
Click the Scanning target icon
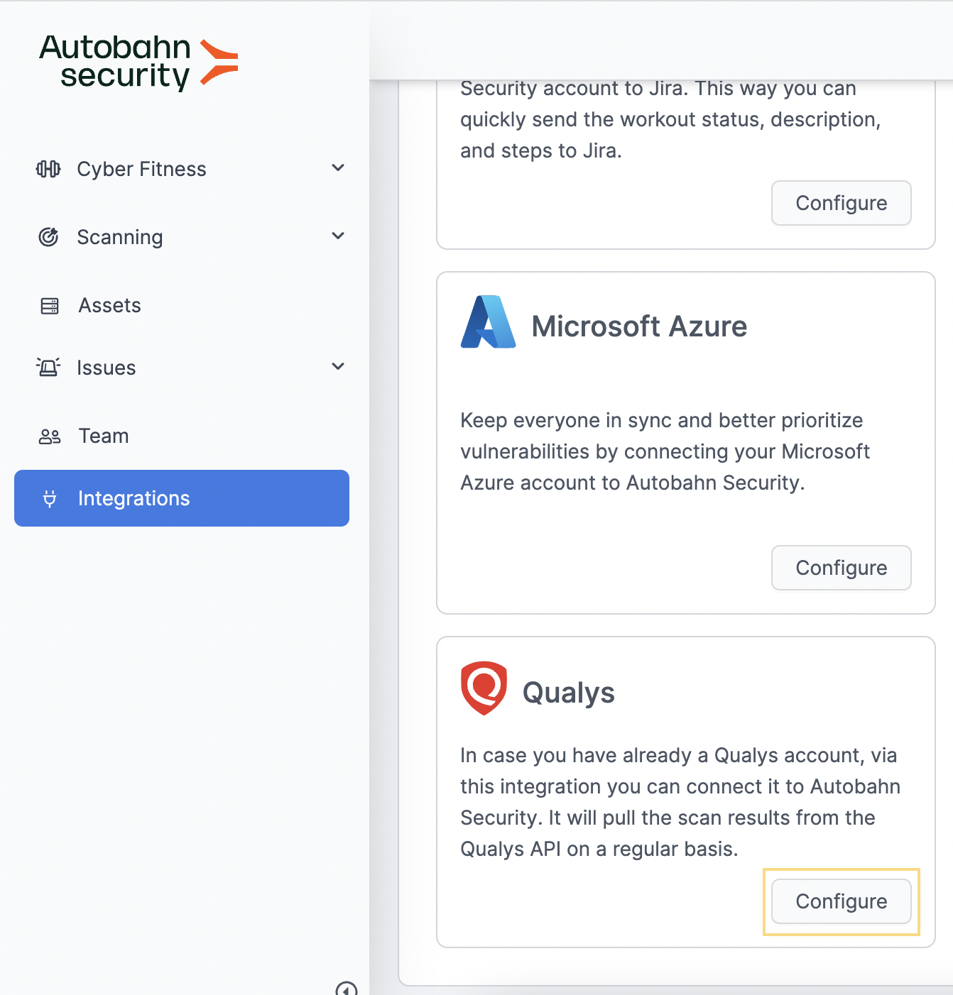pos(48,237)
